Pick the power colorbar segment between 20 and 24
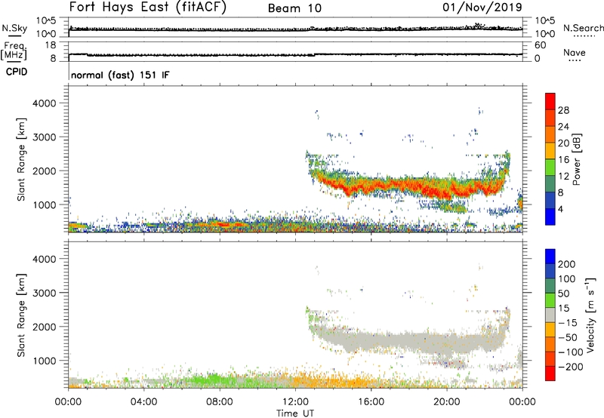 point(550,135)
